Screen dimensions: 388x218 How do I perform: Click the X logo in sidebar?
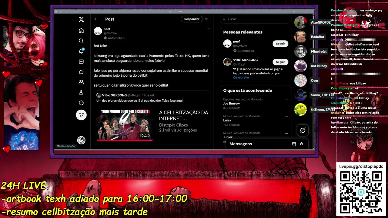click(81, 19)
